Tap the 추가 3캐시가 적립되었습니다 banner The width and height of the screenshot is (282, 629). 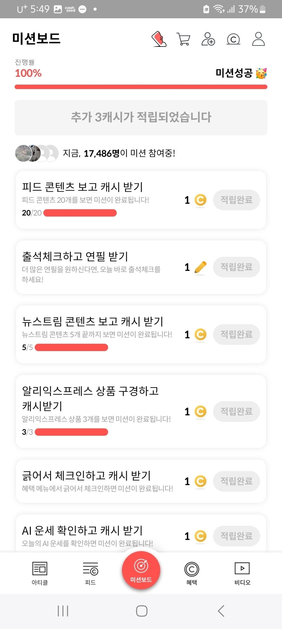141,117
